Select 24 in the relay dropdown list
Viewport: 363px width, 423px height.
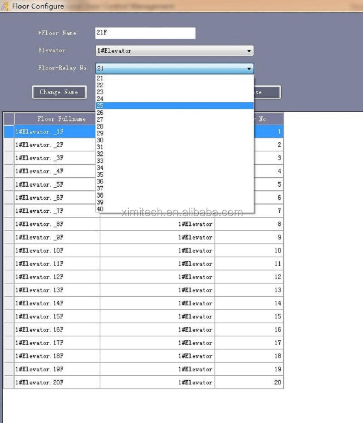(x=175, y=99)
